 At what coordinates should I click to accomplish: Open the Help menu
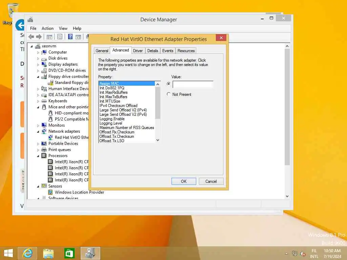coord(77,28)
